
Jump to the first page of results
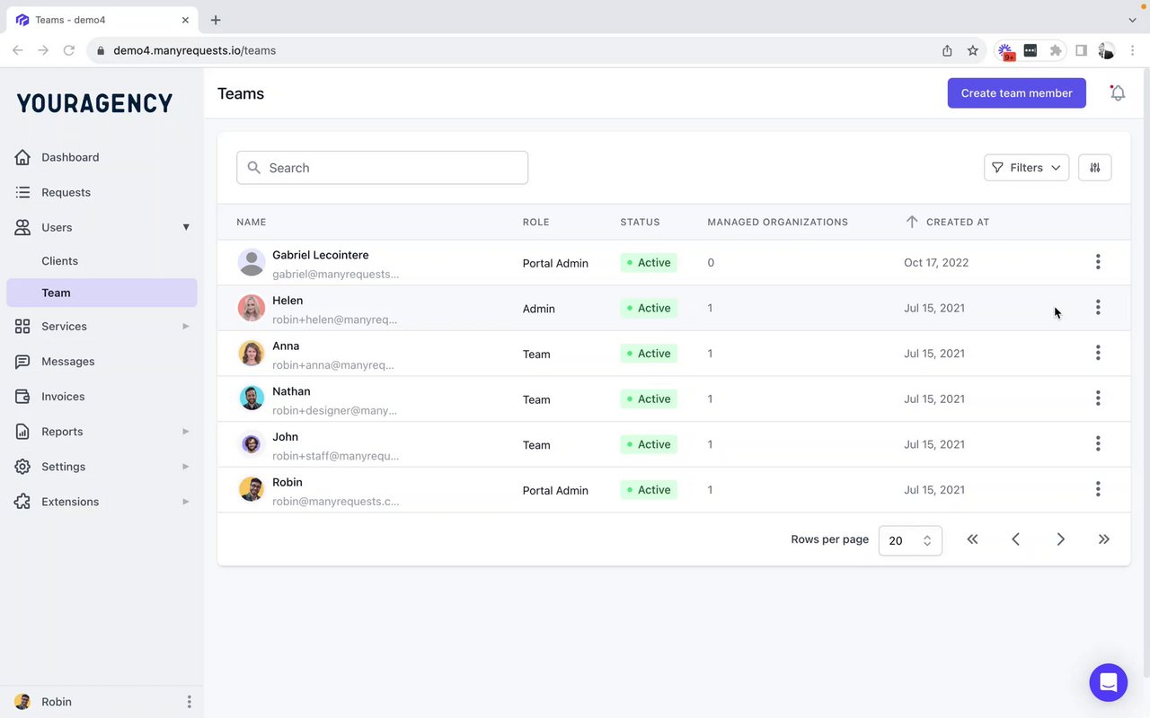[x=972, y=539]
